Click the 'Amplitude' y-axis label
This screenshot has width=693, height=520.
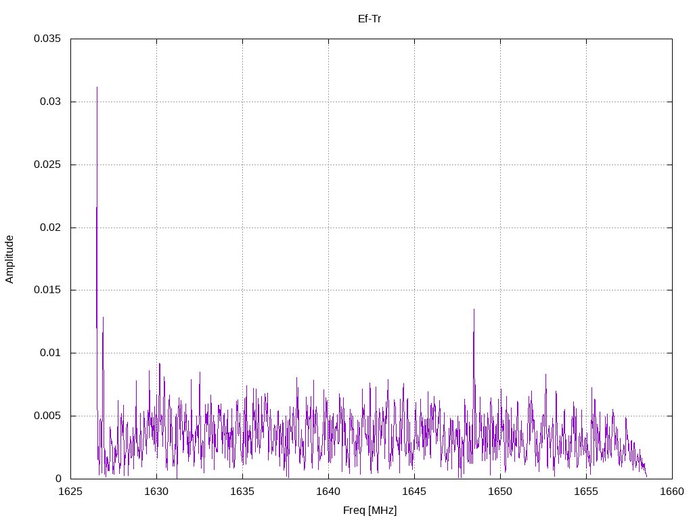click(9, 259)
